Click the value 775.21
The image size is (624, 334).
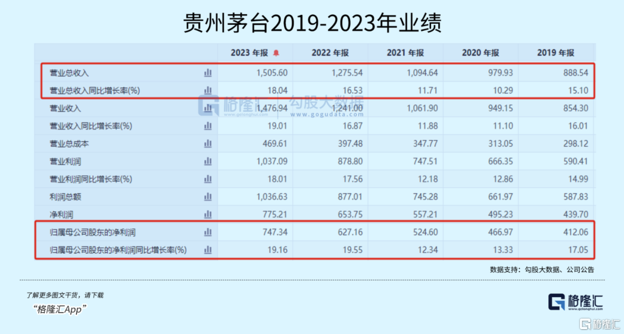pyautogui.click(x=275, y=215)
